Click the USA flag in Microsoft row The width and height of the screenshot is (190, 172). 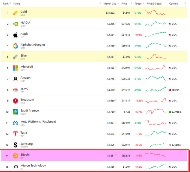(x=170, y=68)
